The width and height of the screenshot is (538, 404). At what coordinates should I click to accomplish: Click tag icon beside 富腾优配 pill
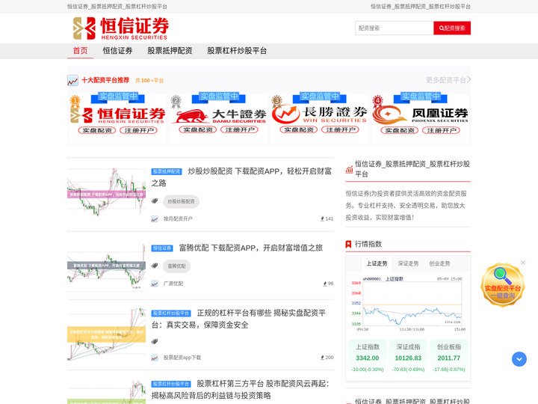point(155,266)
